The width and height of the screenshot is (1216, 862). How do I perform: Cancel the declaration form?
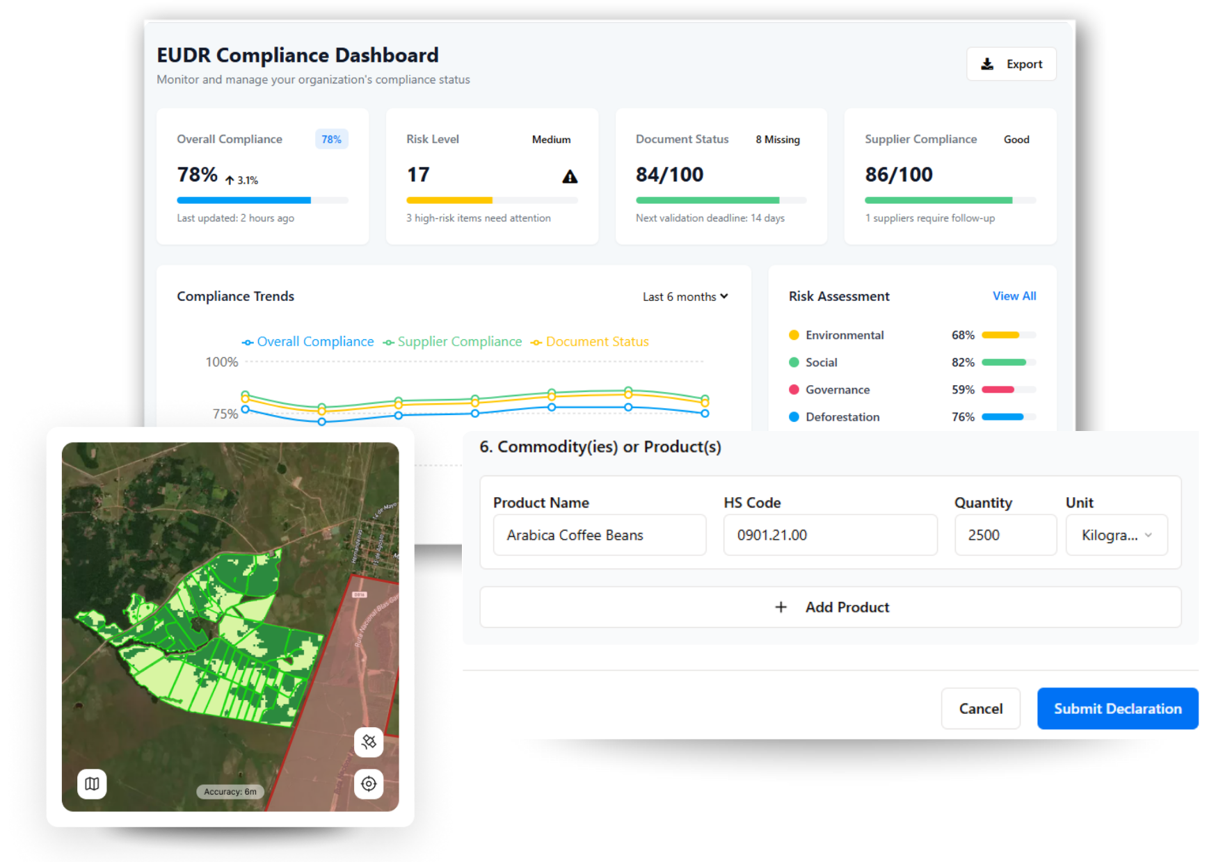click(x=980, y=708)
